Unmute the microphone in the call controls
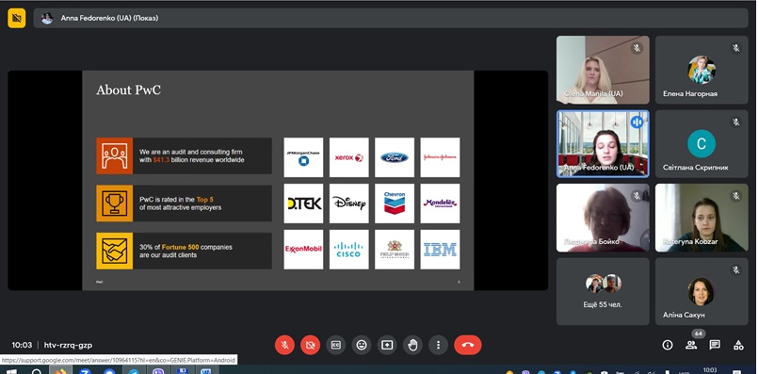This screenshot has height=374, width=759. (284, 345)
